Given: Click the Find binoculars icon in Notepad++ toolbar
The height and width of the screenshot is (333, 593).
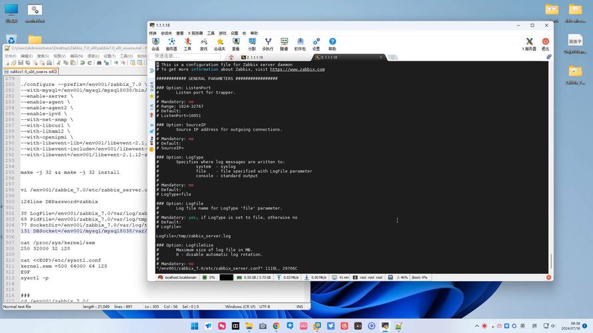Looking at the screenshot, I should coord(99,63).
